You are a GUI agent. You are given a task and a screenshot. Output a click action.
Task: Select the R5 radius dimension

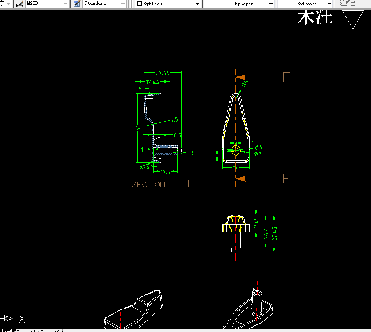tap(175, 120)
